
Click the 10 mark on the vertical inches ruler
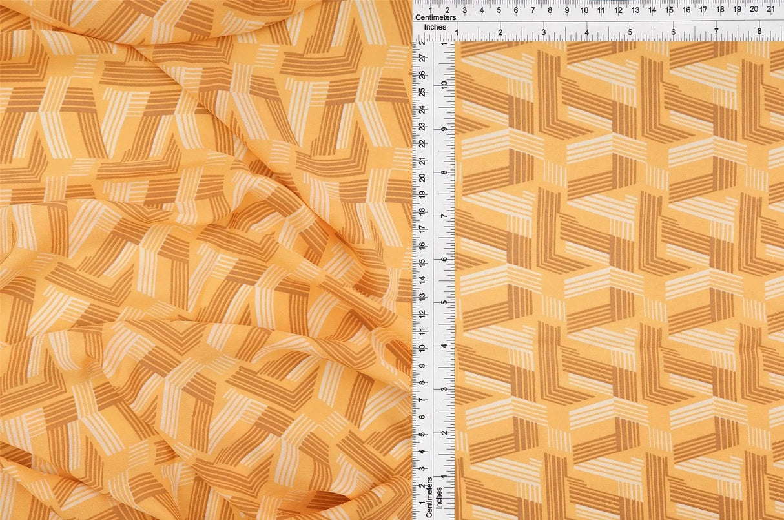[444, 84]
